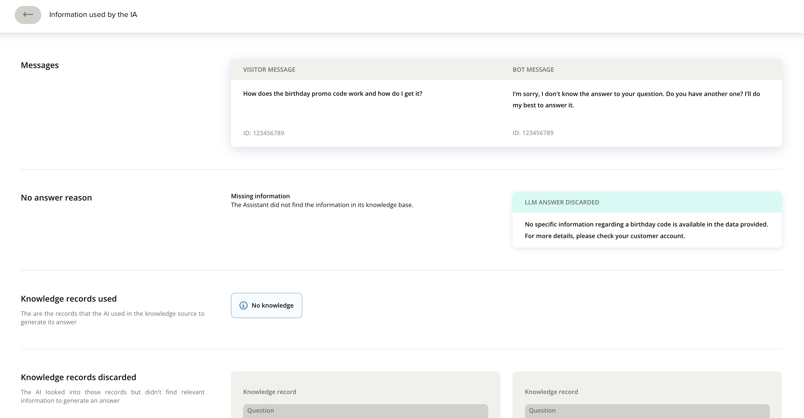Click the info icon in No knowledge badge
Image resolution: width=804 pixels, height=418 pixels.
click(x=243, y=306)
